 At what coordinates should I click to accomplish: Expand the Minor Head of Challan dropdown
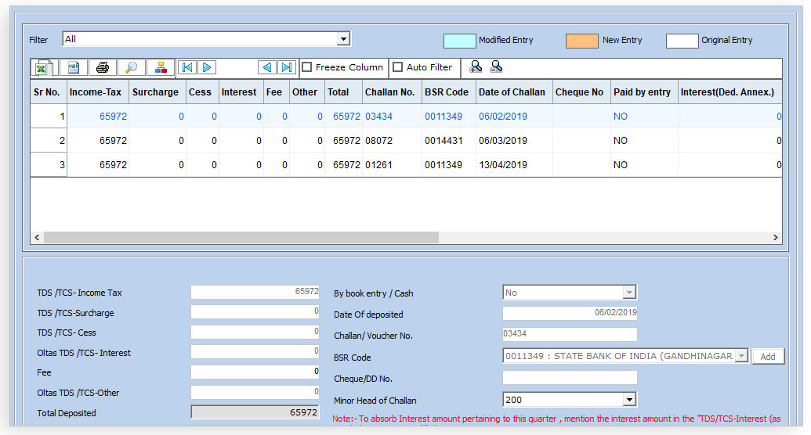(x=628, y=400)
